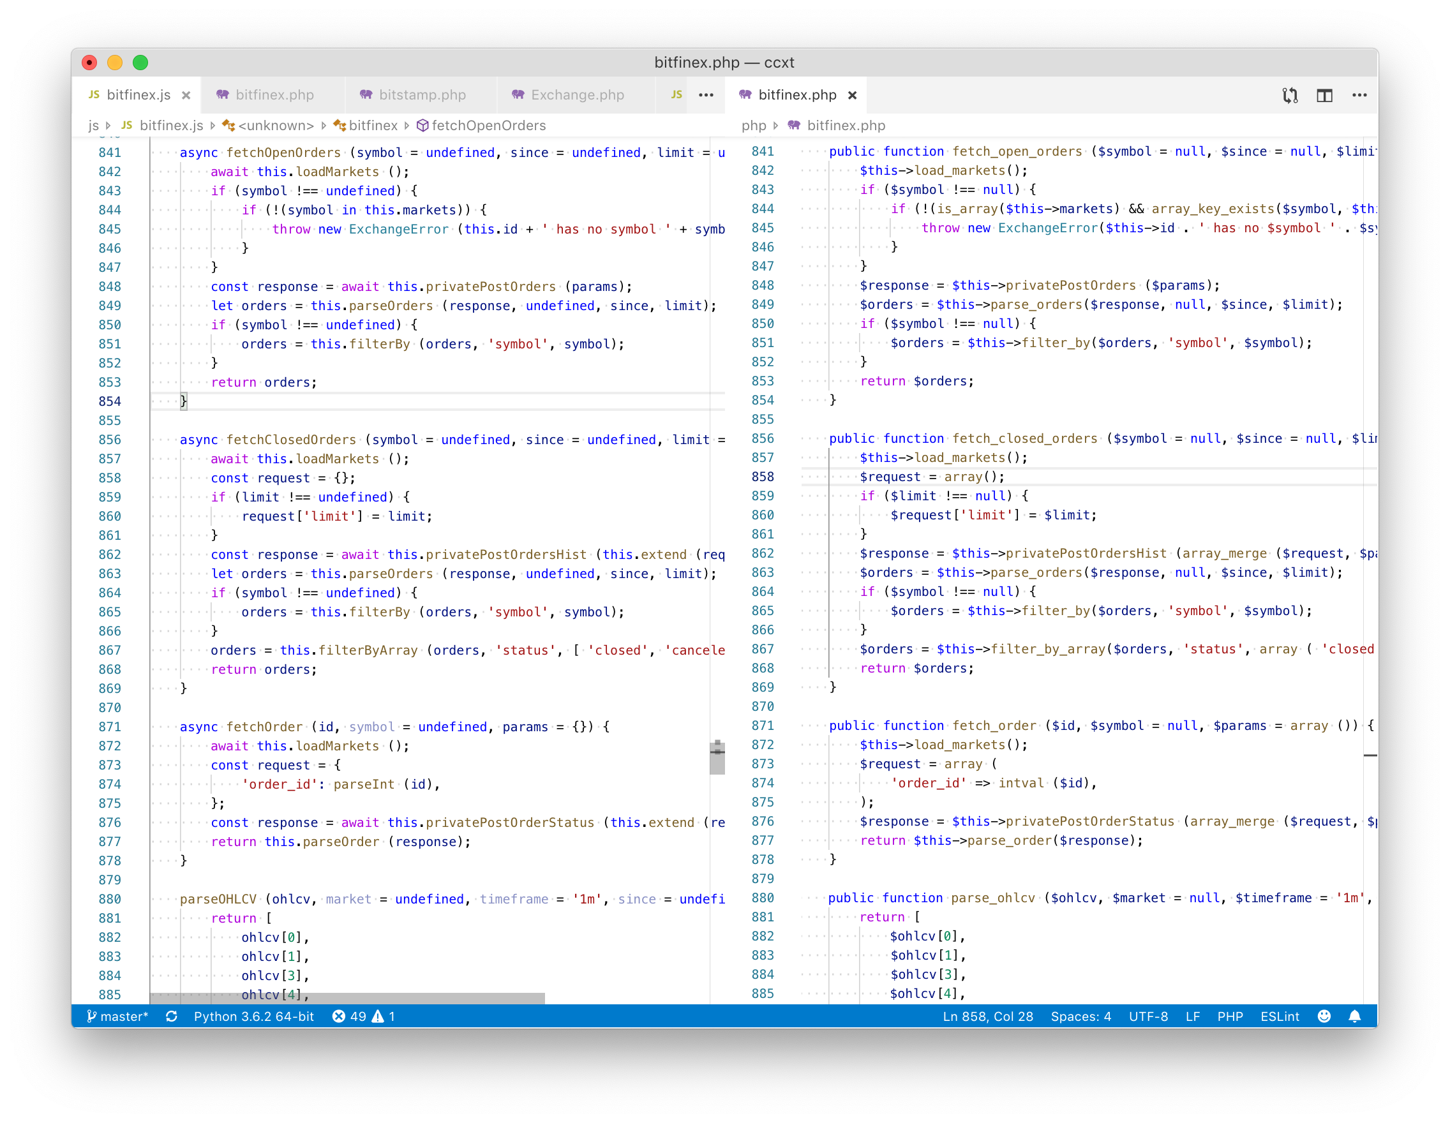Click the master* git branch indicator
This screenshot has width=1450, height=1123.
click(117, 1016)
